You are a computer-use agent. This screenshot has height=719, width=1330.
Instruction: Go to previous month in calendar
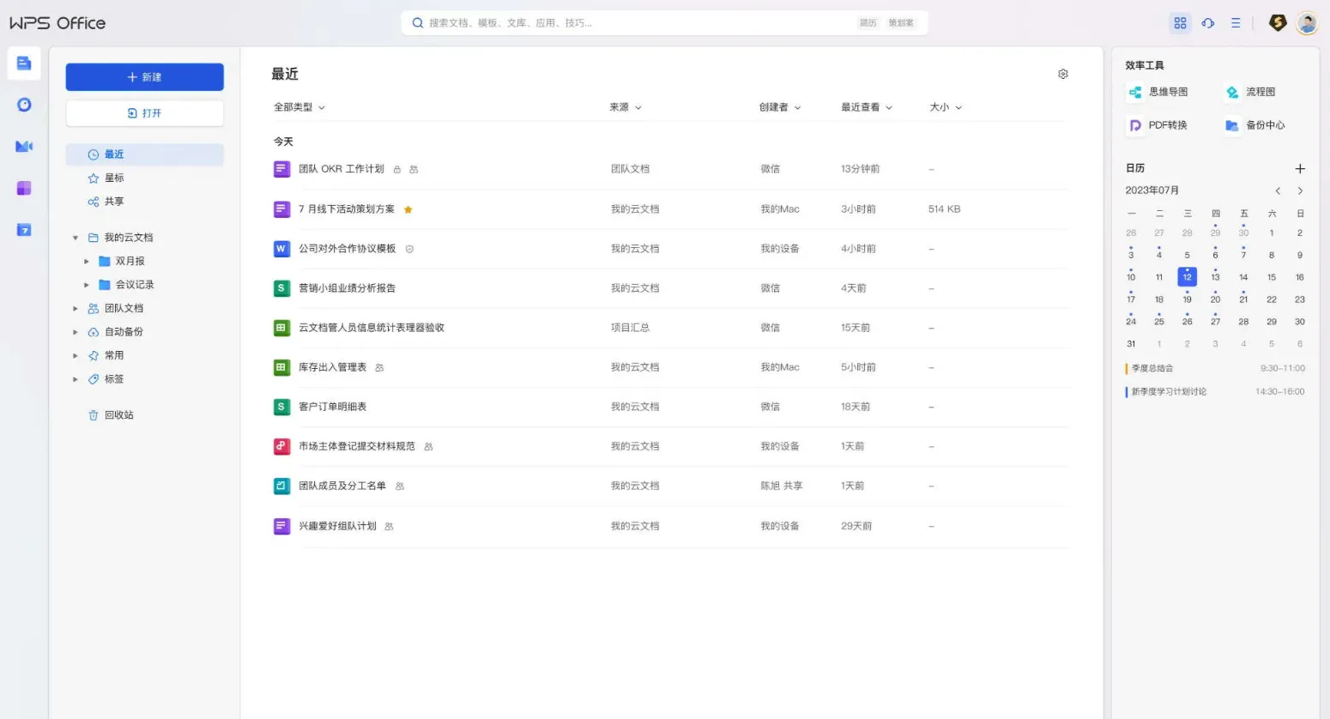pyautogui.click(x=1278, y=191)
